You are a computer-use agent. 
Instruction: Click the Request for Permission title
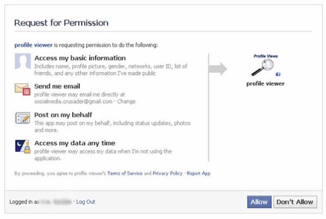coord(61,23)
